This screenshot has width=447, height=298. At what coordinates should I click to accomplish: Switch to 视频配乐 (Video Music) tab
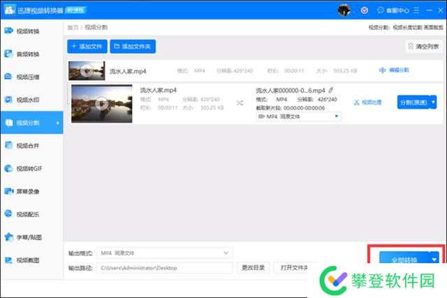coord(28,214)
